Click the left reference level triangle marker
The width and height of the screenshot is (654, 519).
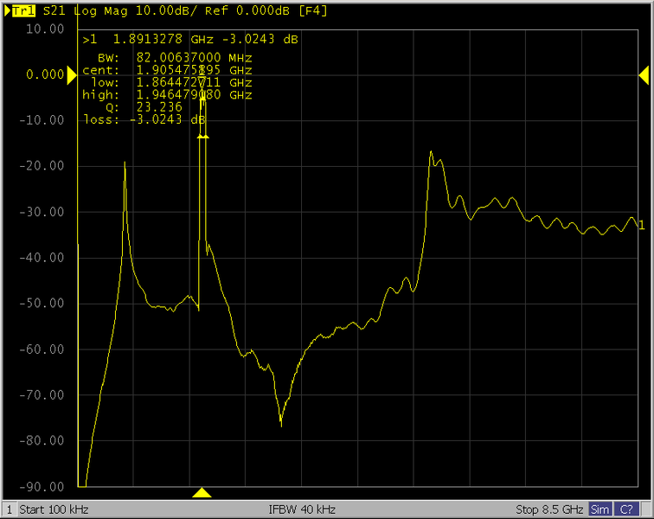point(72,76)
